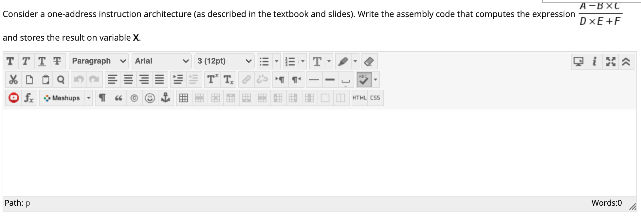Switch to HTML source view
The height and width of the screenshot is (224, 641).
[x=360, y=98]
